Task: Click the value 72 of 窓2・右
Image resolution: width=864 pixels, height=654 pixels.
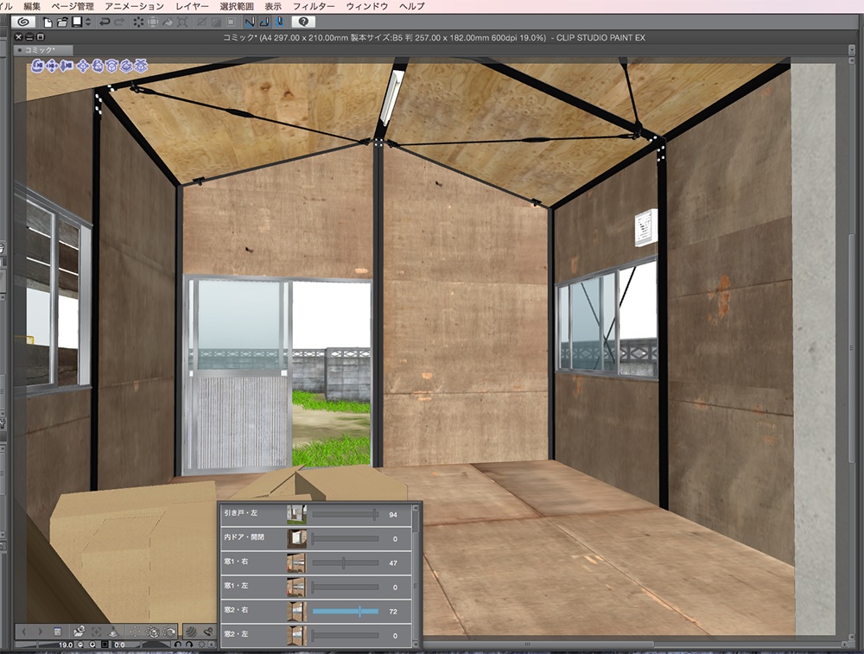Action: pyautogui.click(x=393, y=612)
